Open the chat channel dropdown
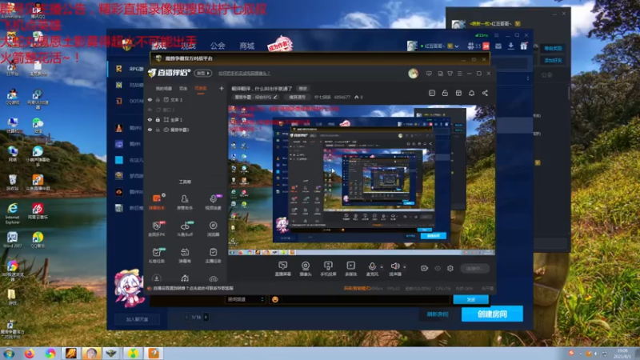640x360 pixels. (246, 299)
